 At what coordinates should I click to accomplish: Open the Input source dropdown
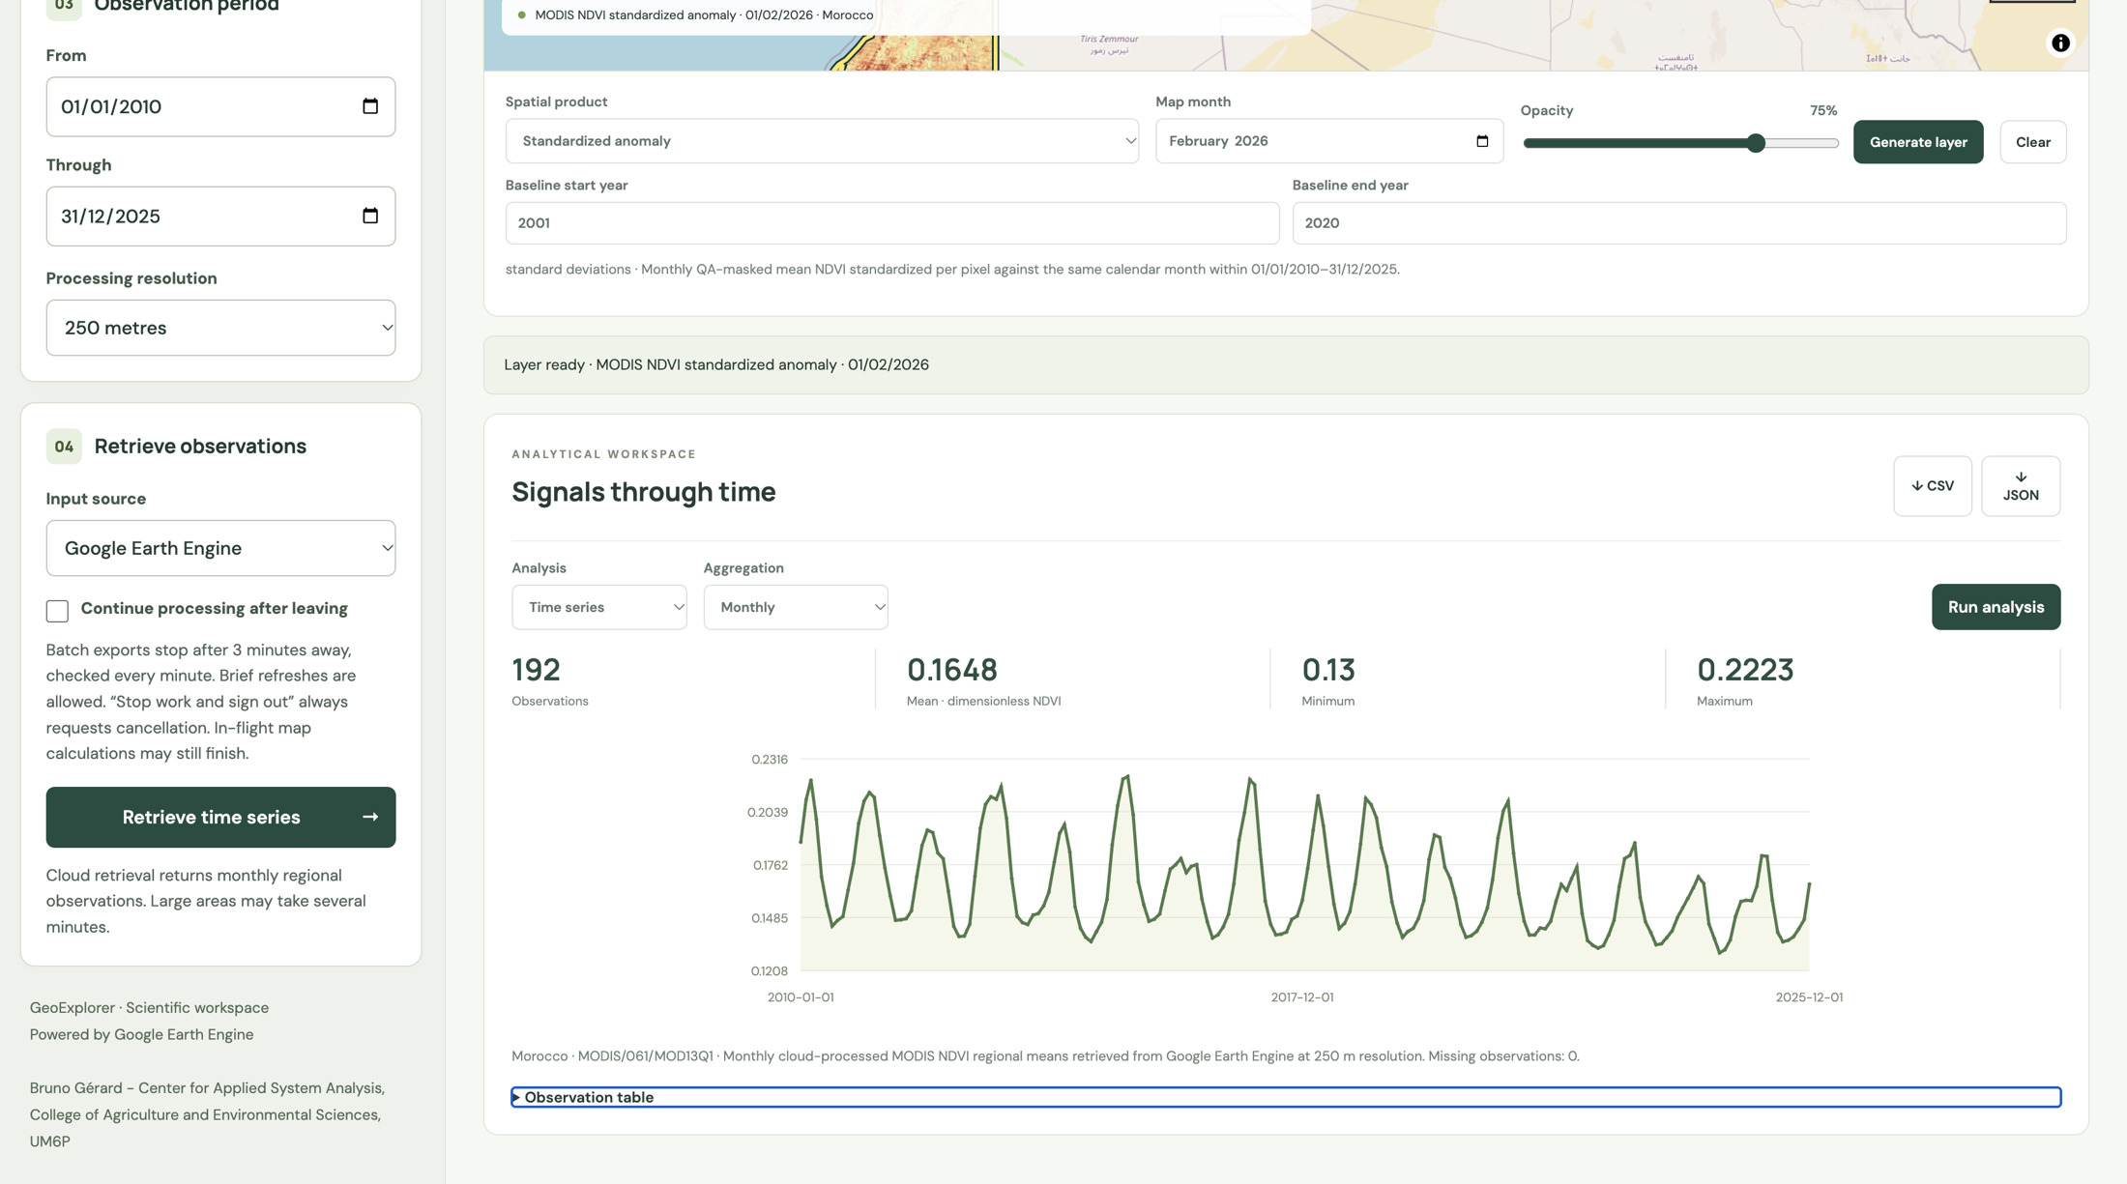pyautogui.click(x=220, y=548)
